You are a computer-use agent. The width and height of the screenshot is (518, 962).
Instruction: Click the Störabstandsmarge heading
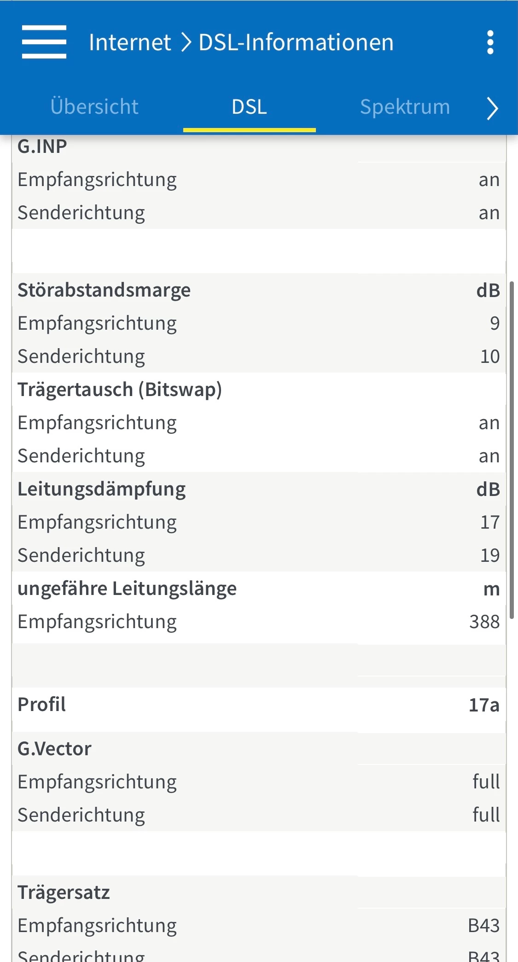pos(104,290)
